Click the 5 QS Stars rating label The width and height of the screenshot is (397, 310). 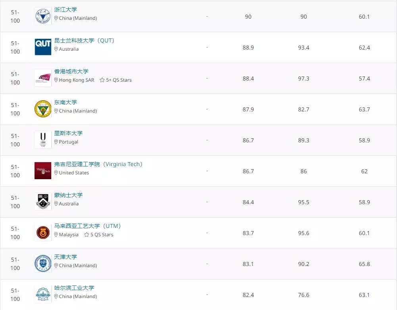click(x=101, y=235)
